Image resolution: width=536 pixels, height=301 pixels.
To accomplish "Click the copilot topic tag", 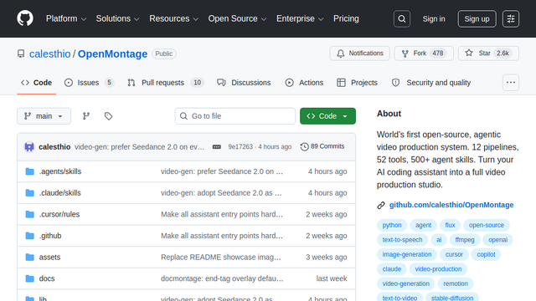I will [486, 254].
